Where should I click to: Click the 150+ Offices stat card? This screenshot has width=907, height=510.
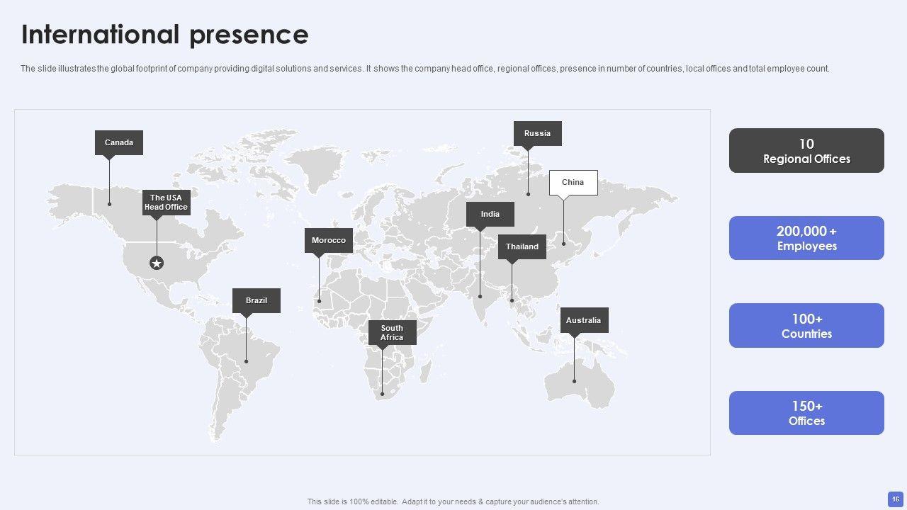(x=806, y=413)
